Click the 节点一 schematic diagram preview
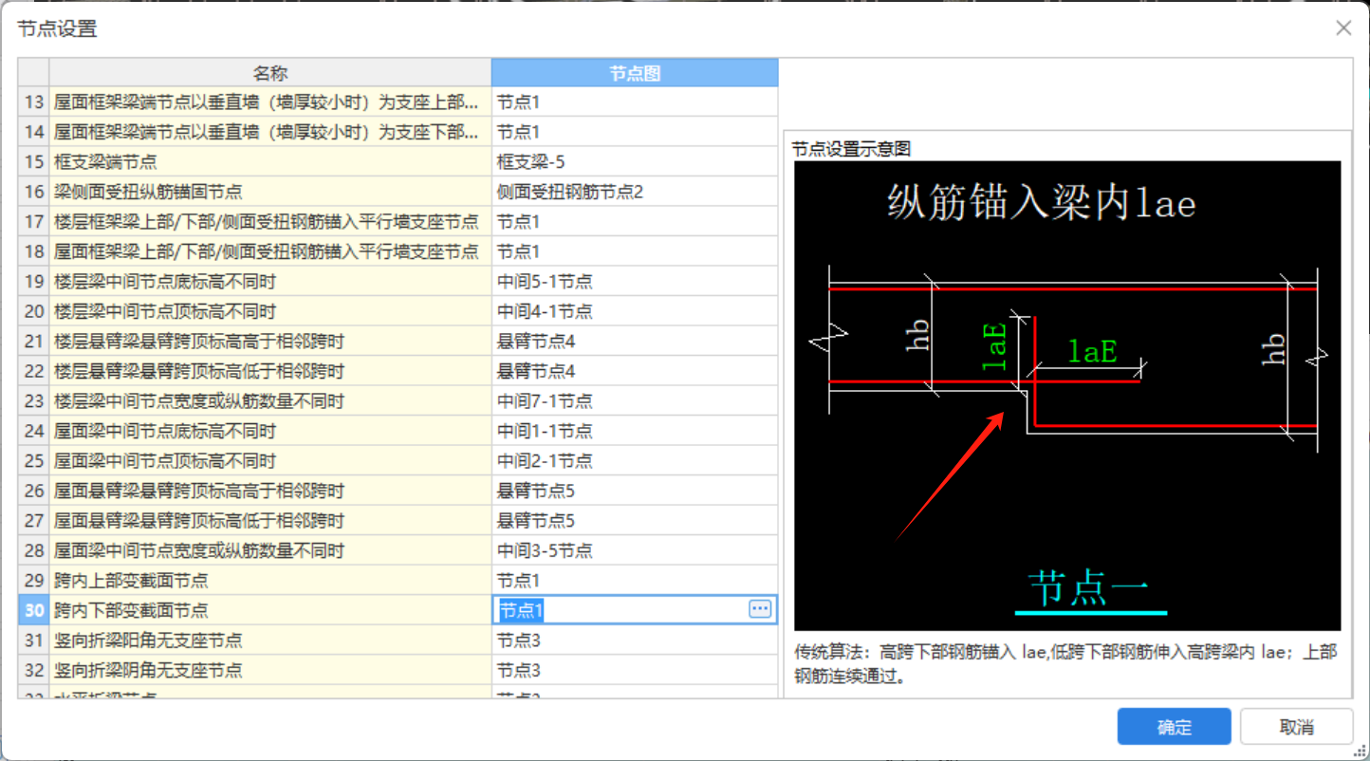This screenshot has height=761, width=1370. point(1067,396)
